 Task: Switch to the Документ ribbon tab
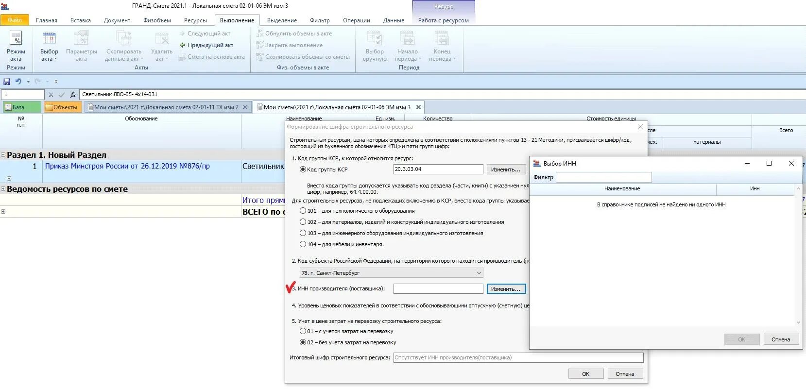click(117, 20)
